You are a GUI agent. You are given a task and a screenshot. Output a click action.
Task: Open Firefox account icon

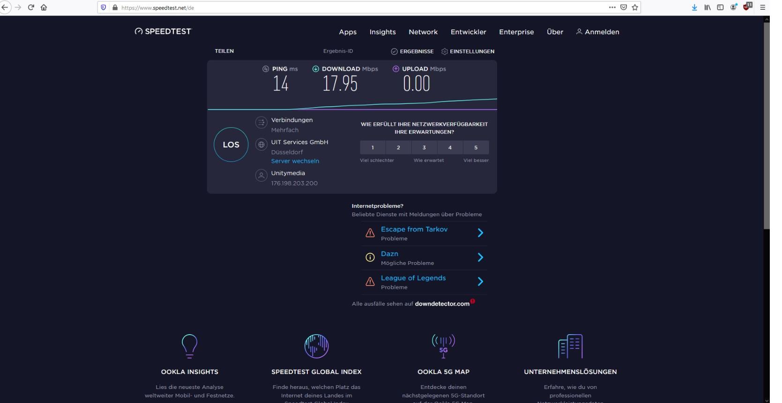tap(734, 7)
